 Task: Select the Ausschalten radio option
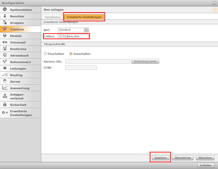pos(71,54)
